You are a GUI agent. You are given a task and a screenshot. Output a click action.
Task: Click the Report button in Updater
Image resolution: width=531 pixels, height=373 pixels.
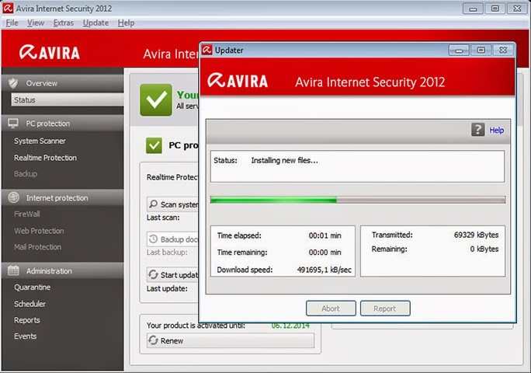[x=385, y=309]
